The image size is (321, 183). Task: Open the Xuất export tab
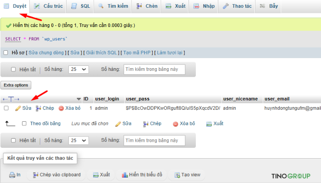175,6
